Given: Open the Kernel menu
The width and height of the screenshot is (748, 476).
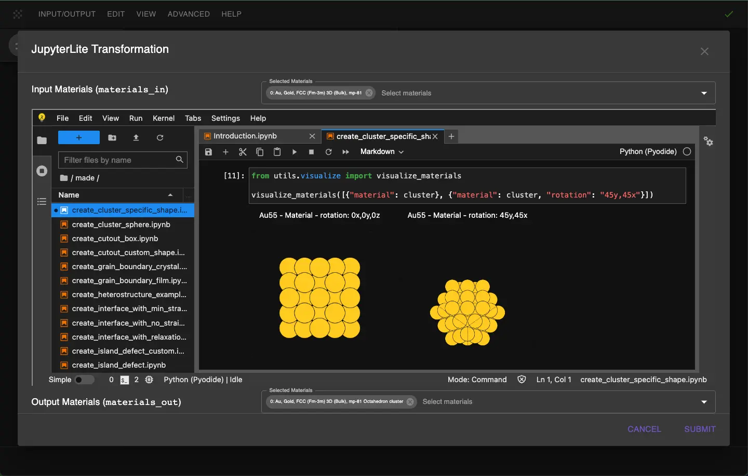Looking at the screenshot, I should coord(164,118).
